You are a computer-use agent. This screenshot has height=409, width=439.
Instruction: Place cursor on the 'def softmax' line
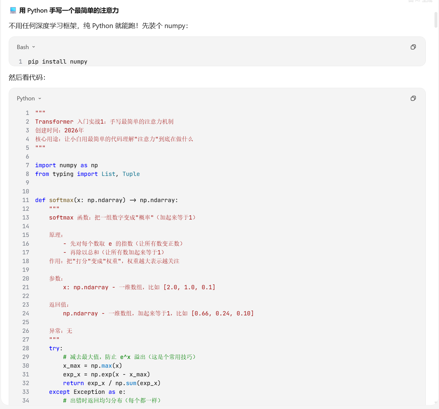click(x=106, y=200)
